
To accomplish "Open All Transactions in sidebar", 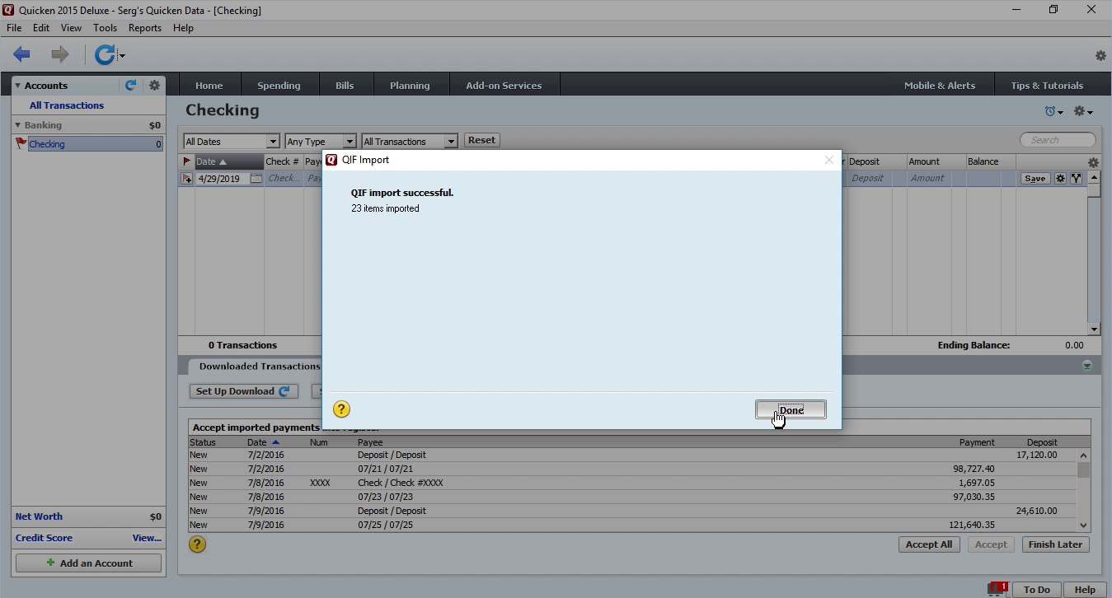I will pyautogui.click(x=67, y=105).
